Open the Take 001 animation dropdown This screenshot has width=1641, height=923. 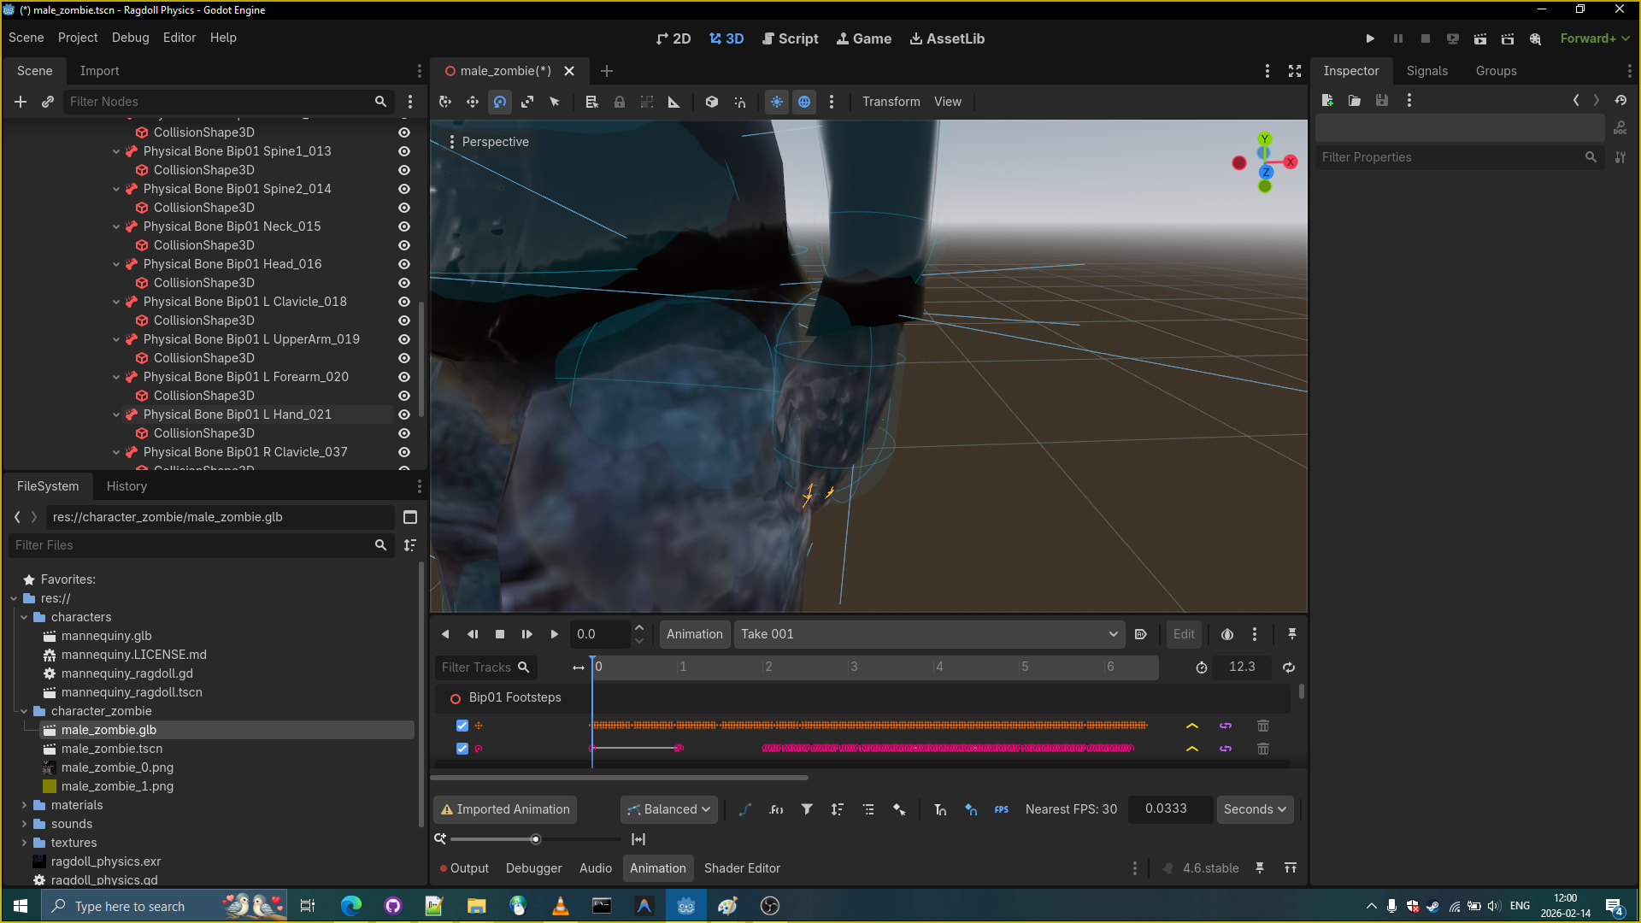tap(928, 634)
